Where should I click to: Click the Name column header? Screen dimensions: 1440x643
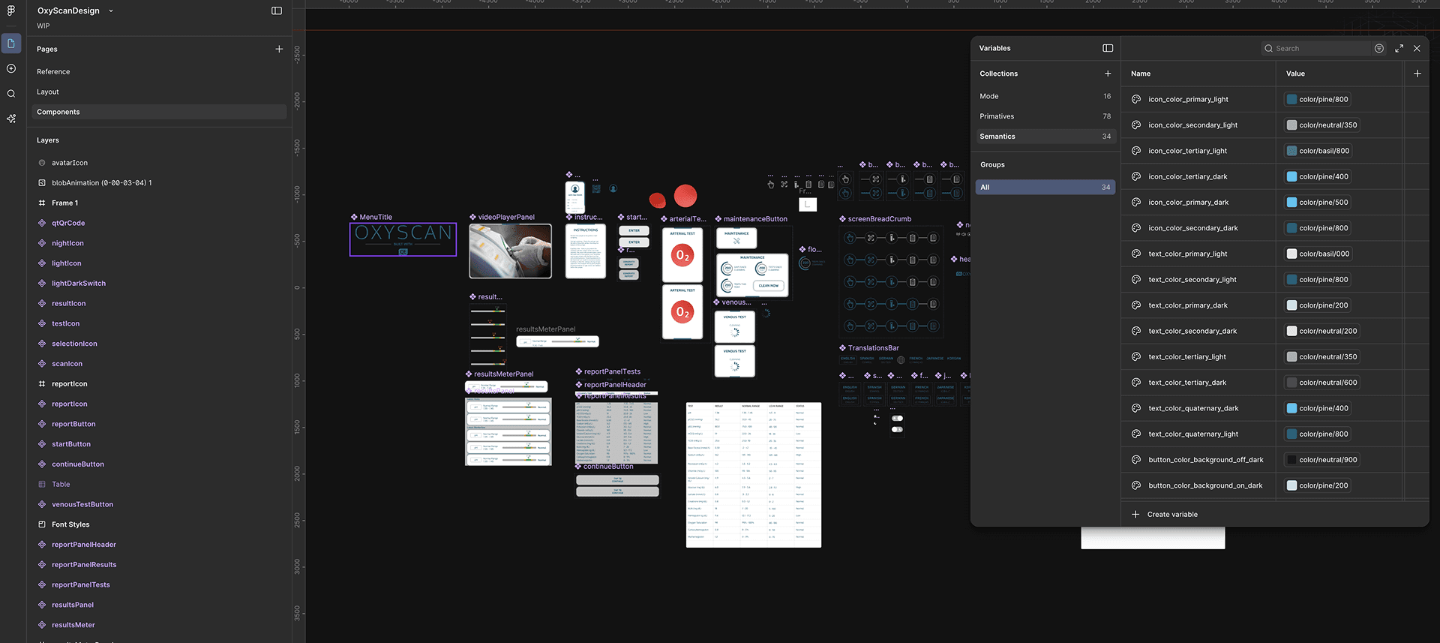1141,74
